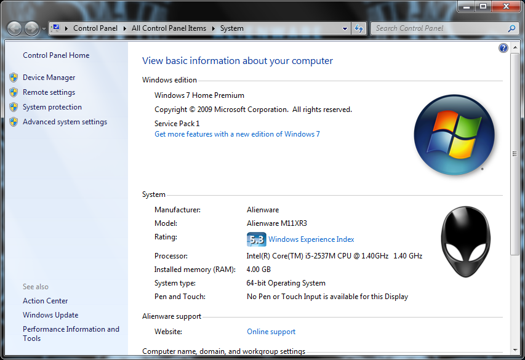This screenshot has height=360, width=525.
Task: Click the refresh icon next to the address bar
Action: 359,28
